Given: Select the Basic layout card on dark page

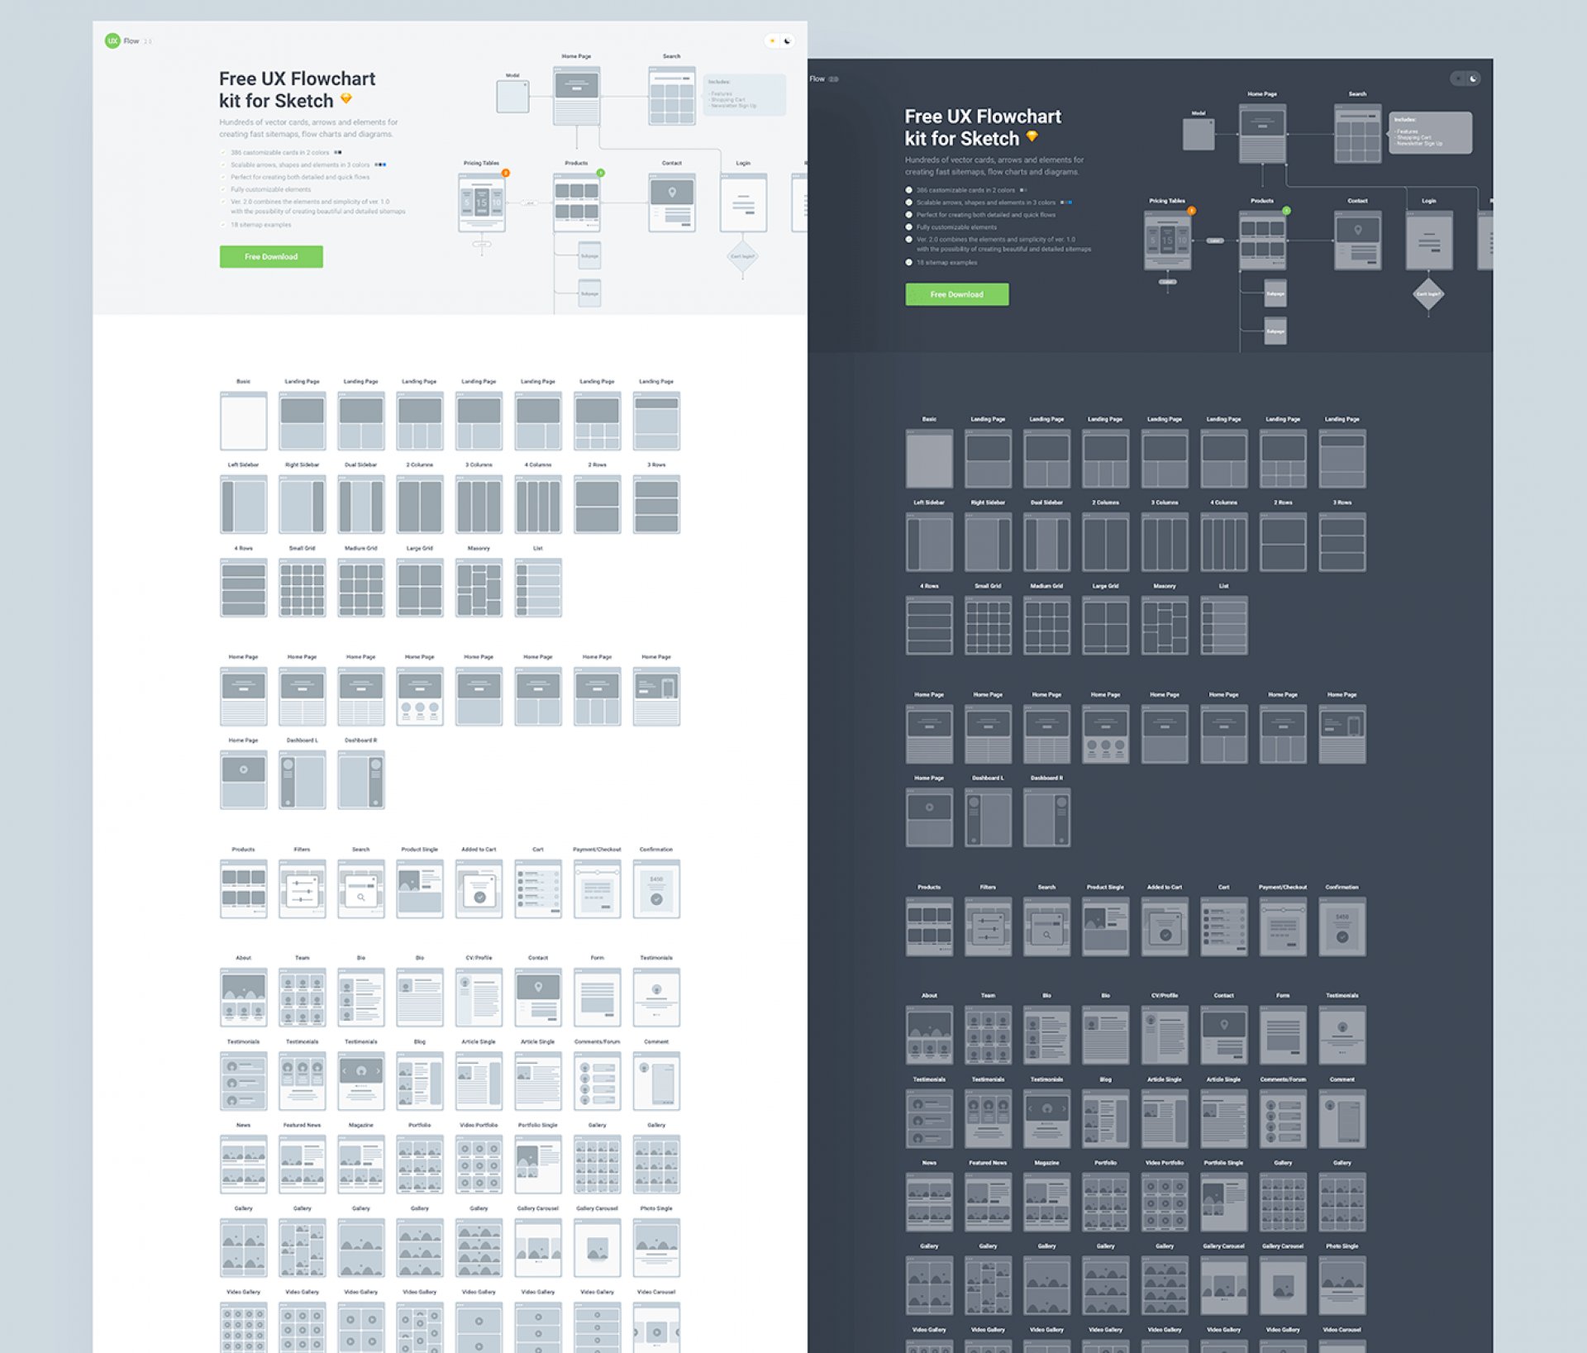Looking at the screenshot, I should pos(930,459).
